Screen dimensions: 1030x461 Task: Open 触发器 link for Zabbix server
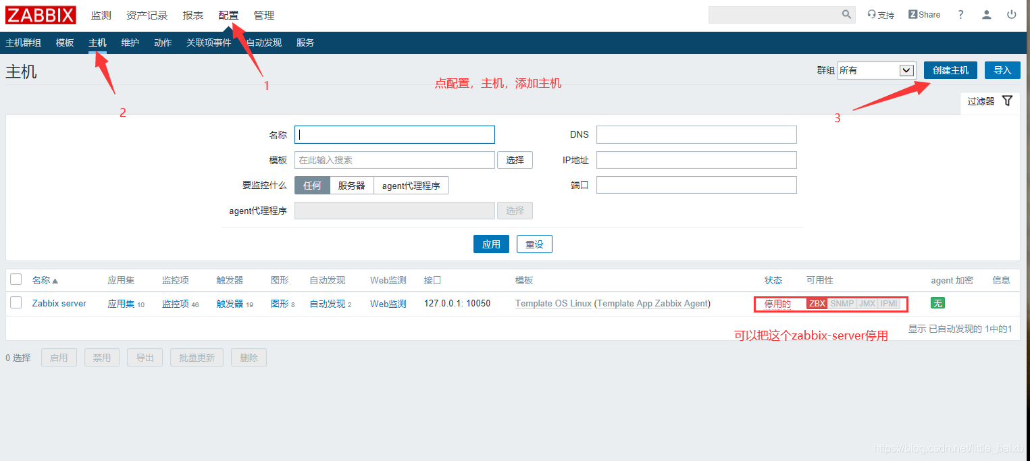click(230, 304)
